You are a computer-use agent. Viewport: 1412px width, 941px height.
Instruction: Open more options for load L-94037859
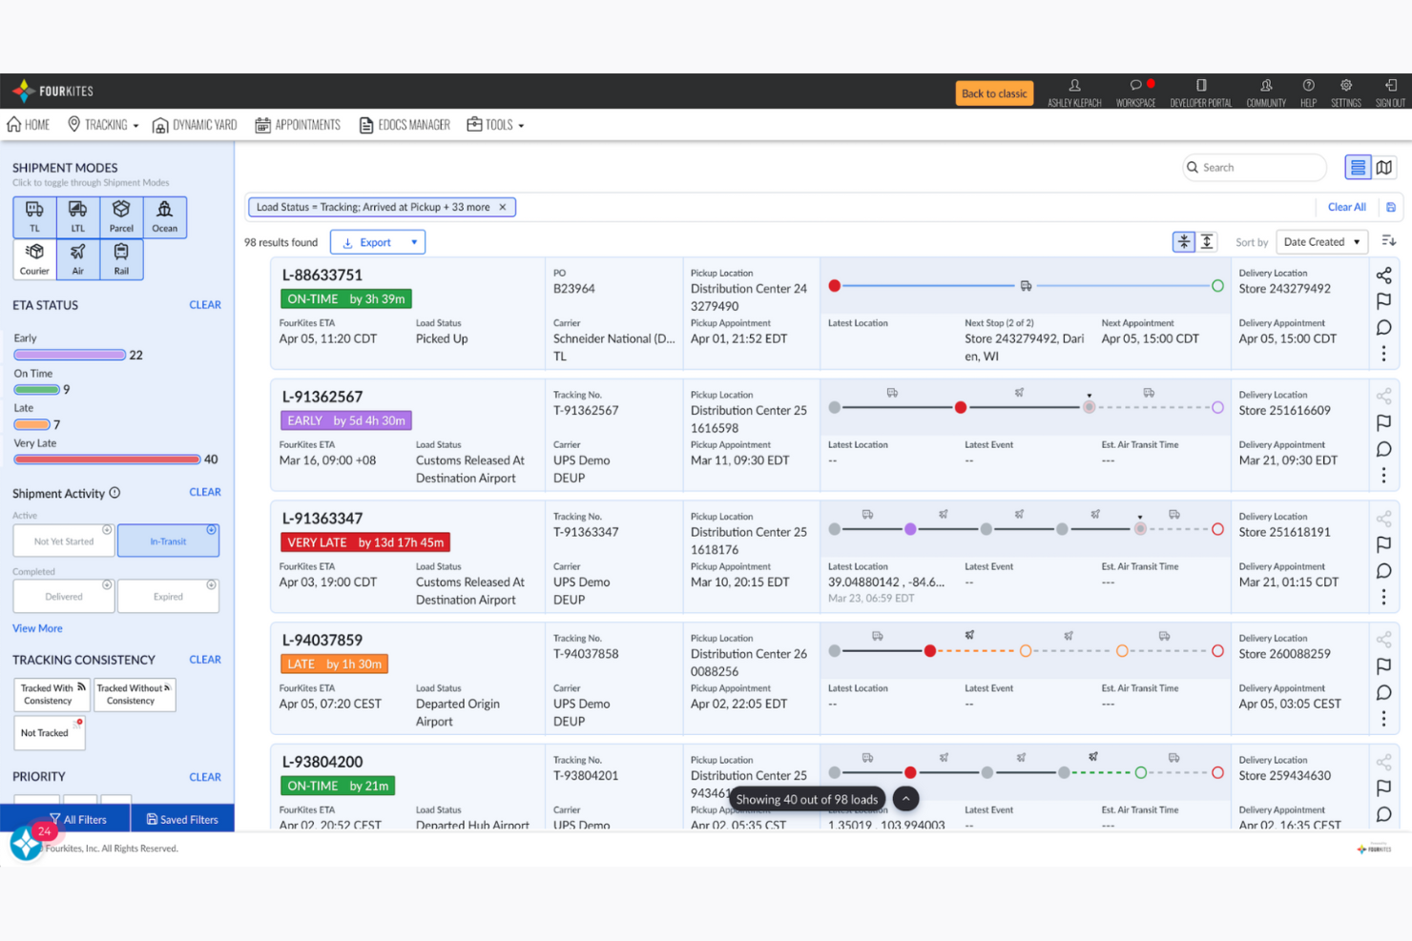[1384, 719]
